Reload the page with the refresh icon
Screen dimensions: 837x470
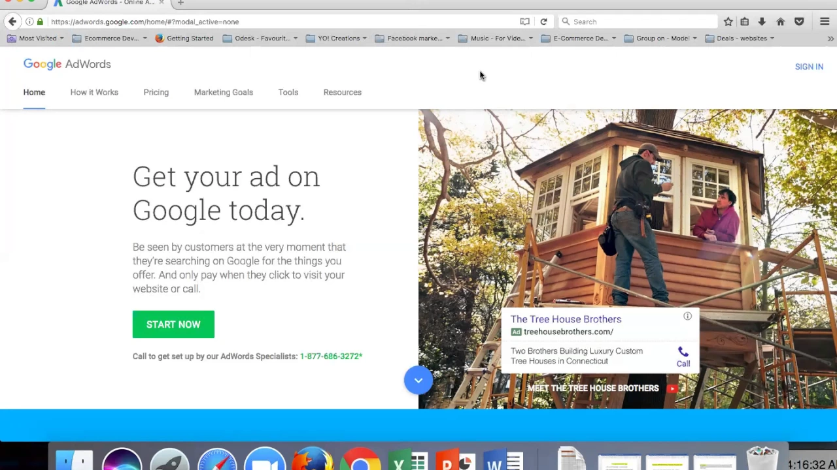coord(543,22)
